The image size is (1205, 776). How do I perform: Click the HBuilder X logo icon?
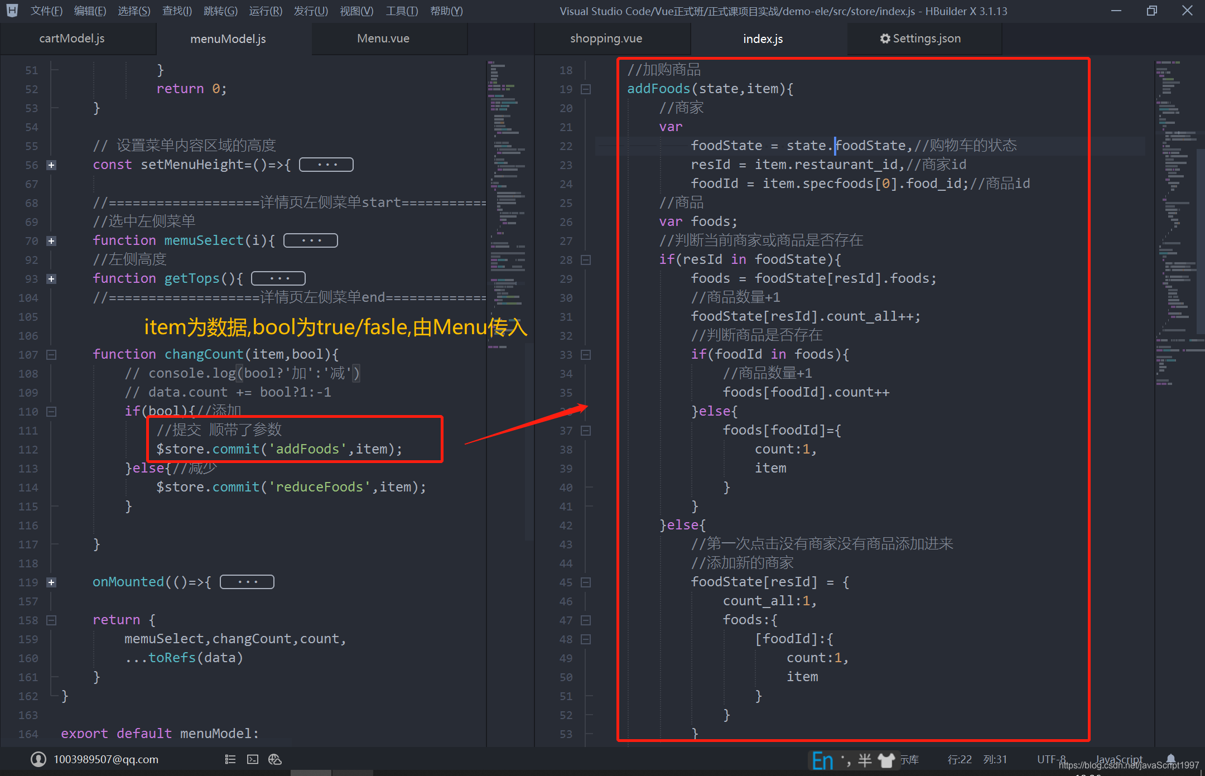point(12,11)
